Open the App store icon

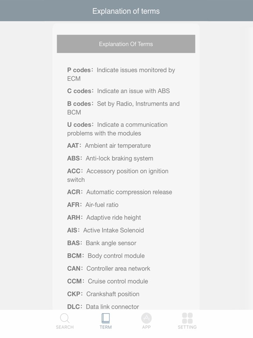(146, 318)
